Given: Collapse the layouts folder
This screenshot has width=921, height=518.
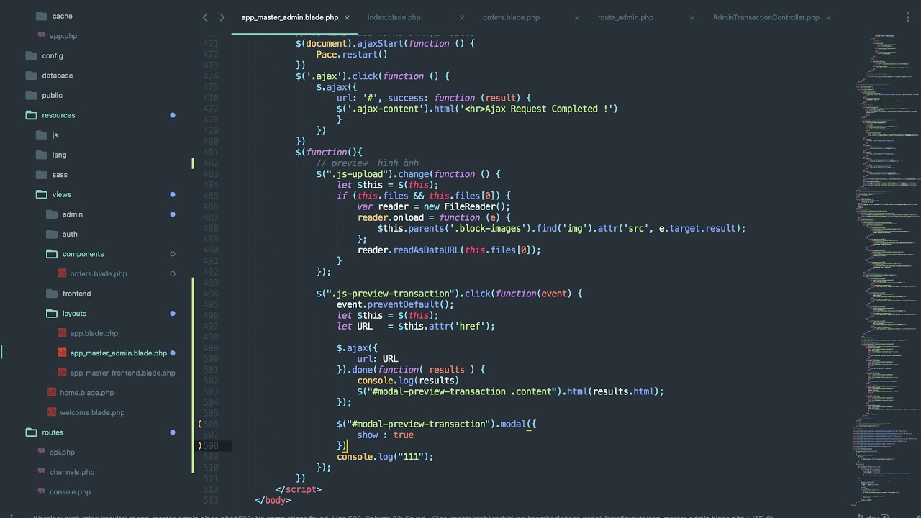Looking at the screenshot, I should [51, 313].
